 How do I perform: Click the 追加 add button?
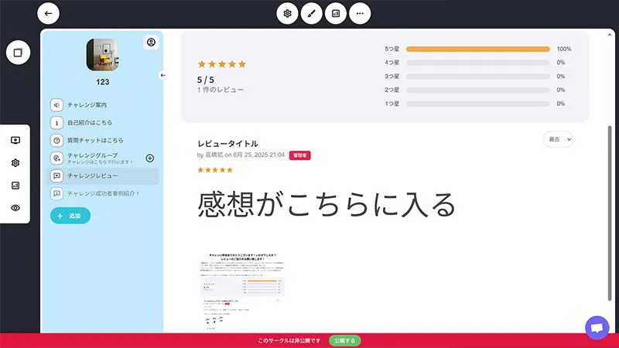[70, 216]
